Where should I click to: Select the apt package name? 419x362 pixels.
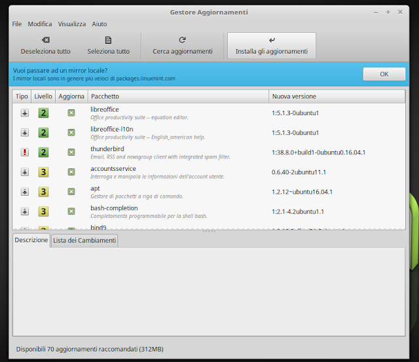tap(95, 189)
